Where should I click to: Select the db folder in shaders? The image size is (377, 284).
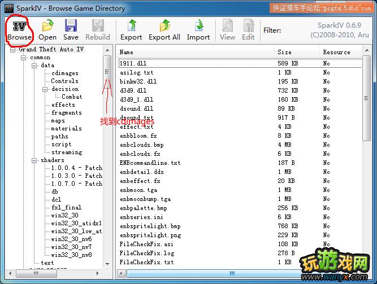(x=55, y=192)
